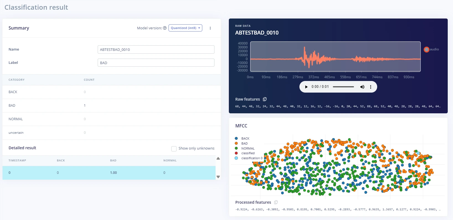Toggle the audio series legend marker
Viewport: 453px width, 220px height.
426,49
